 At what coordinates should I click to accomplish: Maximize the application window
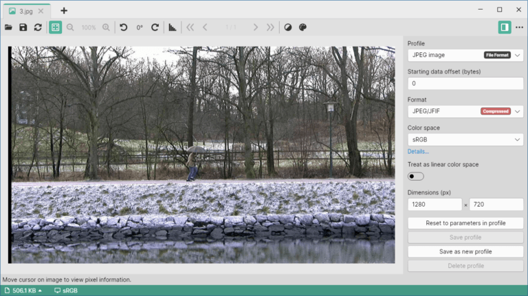pyautogui.click(x=499, y=10)
